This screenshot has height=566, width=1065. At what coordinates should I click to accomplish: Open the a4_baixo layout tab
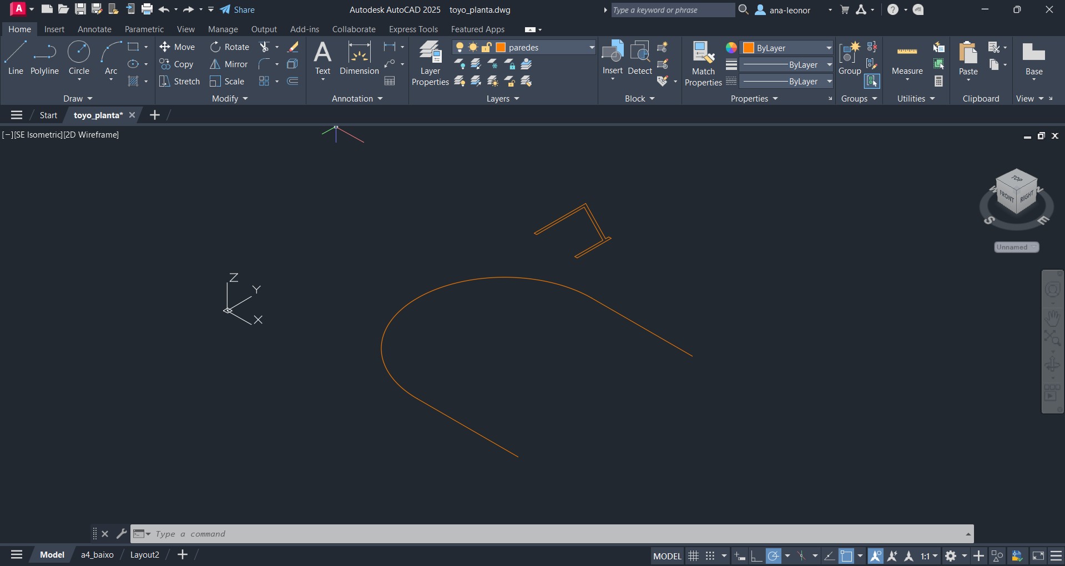pyautogui.click(x=97, y=555)
